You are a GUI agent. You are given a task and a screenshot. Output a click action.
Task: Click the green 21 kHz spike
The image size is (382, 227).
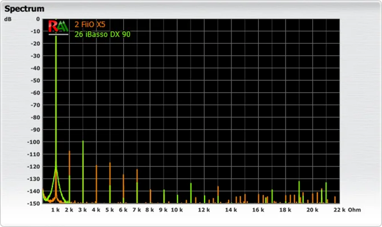326,193
